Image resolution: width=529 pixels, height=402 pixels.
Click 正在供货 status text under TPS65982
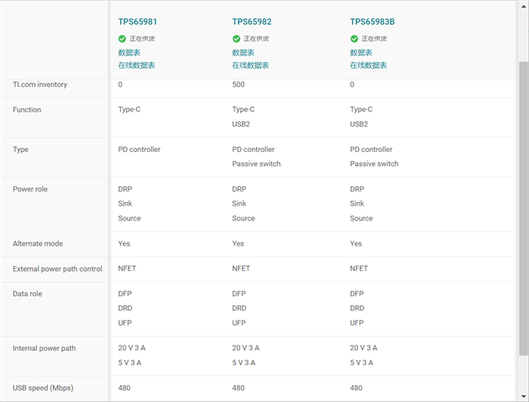(x=256, y=39)
